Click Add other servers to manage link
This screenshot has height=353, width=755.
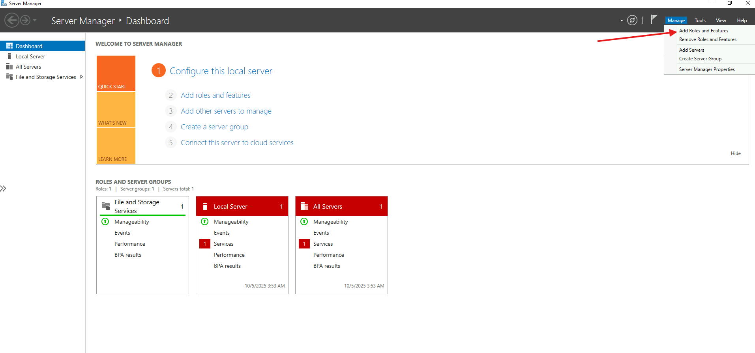coord(226,111)
